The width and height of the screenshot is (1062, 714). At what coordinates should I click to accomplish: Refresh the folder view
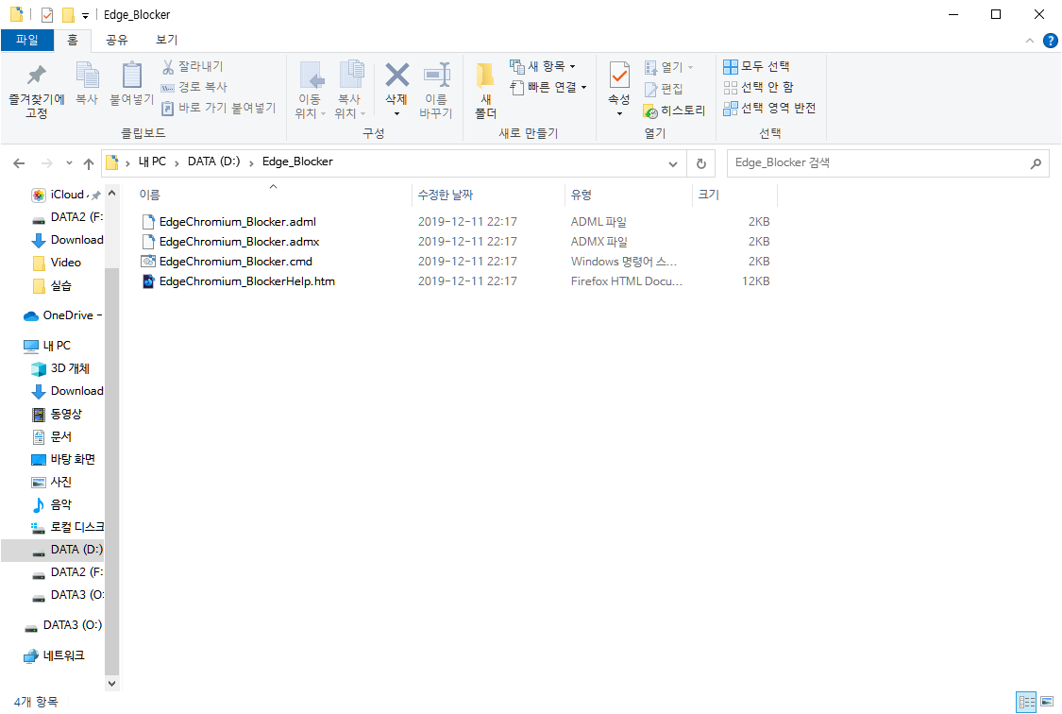click(701, 164)
